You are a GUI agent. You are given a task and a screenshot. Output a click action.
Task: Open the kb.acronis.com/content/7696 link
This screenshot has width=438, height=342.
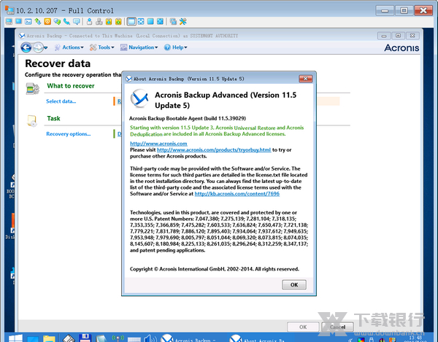coord(237,193)
